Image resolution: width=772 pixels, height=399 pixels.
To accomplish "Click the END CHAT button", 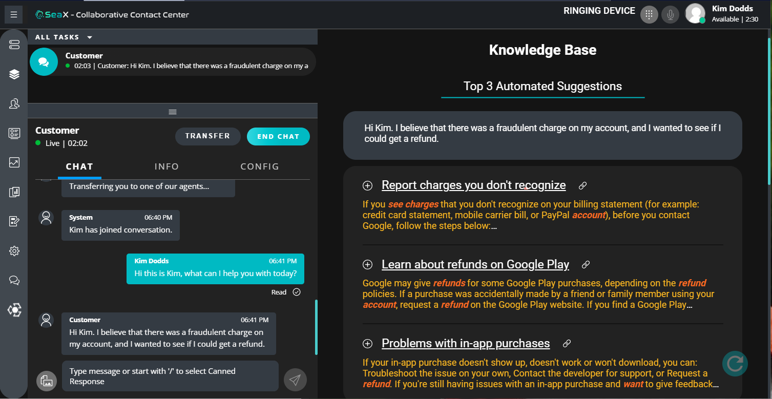I will click(x=278, y=137).
